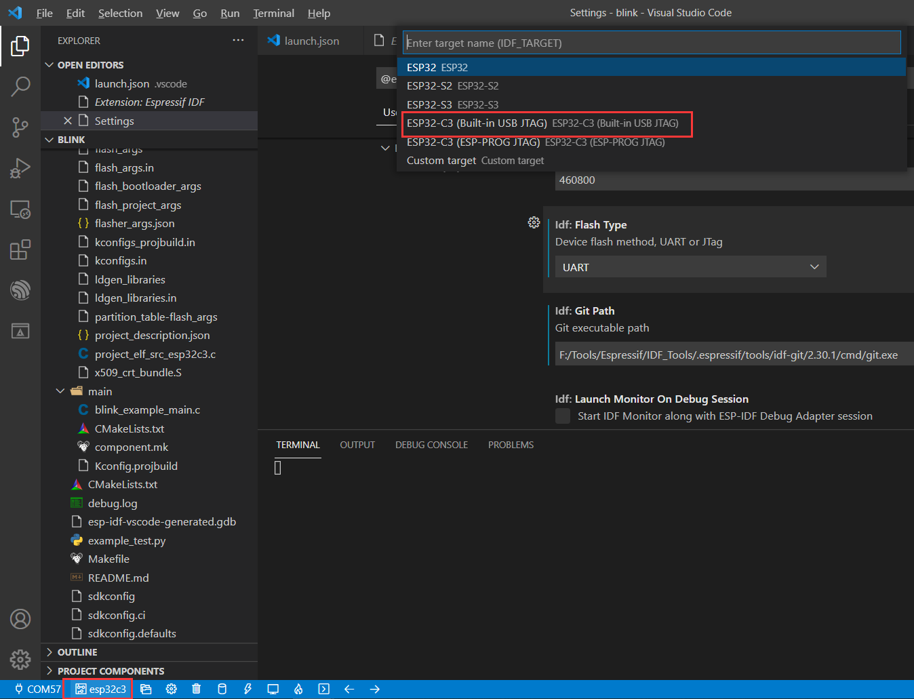Choose ESP32-S3 target from the list
Screen dimensions: 914x699
652,104
